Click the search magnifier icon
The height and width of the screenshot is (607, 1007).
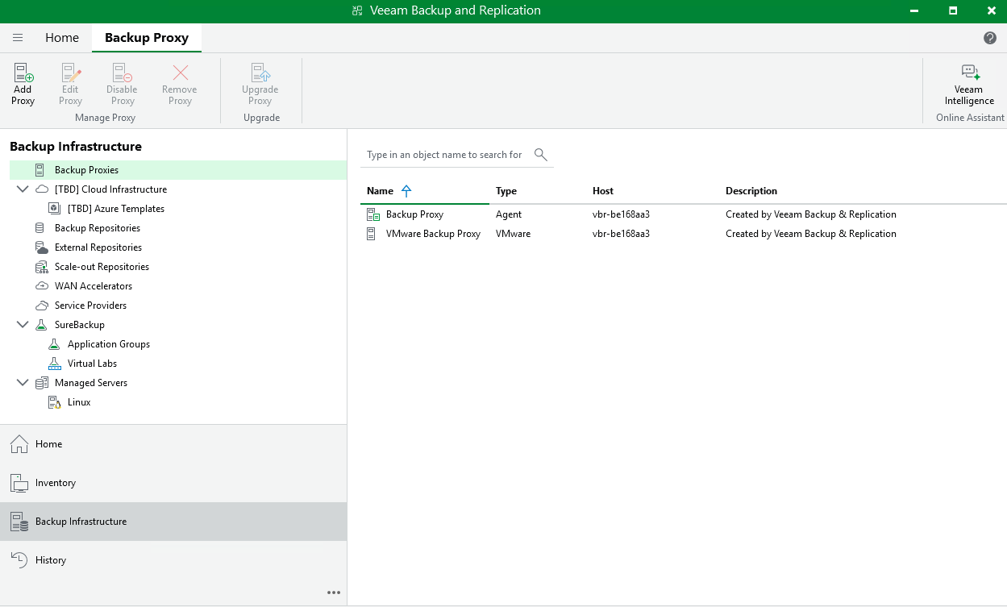[541, 155]
